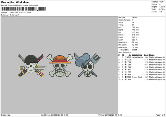Click the barcode under the Wilcom title
Screen dimensions: 166x117
click(x=24, y=9)
